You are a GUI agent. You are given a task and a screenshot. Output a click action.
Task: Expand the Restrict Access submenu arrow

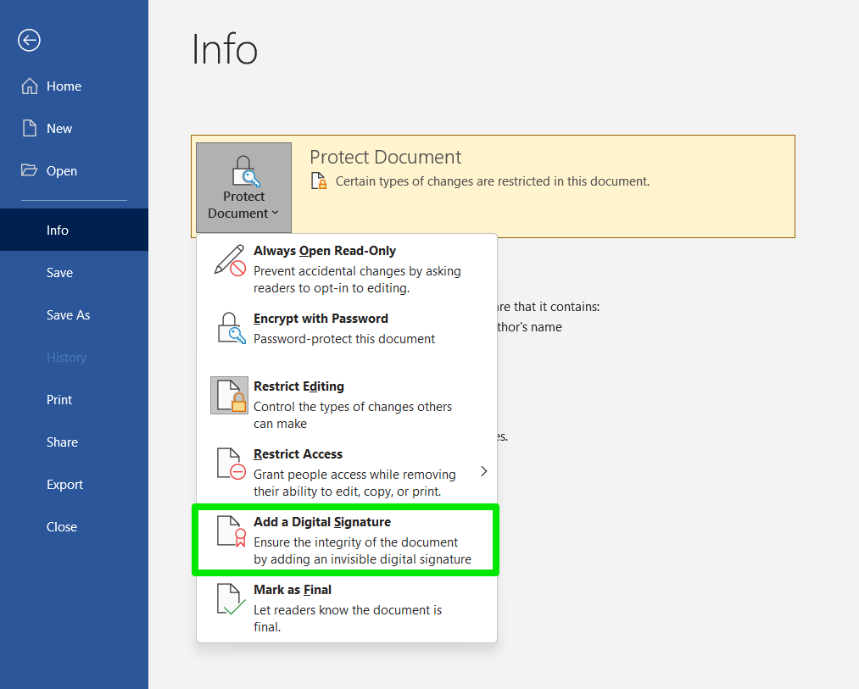click(x=483, y=471)
